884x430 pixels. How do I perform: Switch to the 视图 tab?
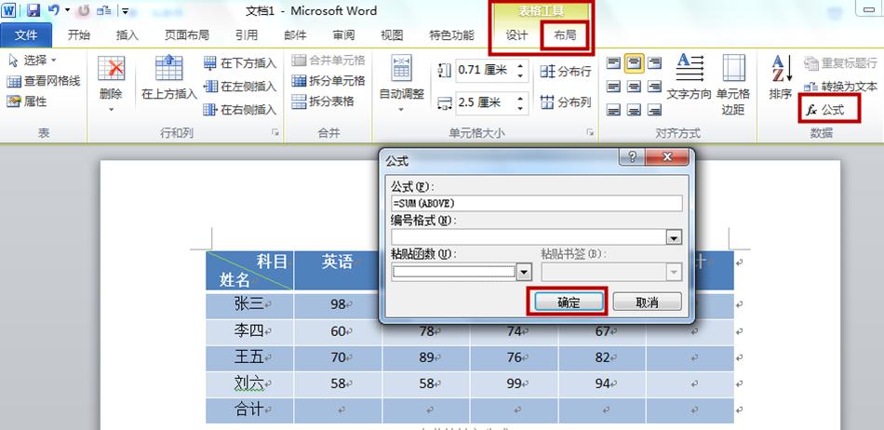point(392,35)
